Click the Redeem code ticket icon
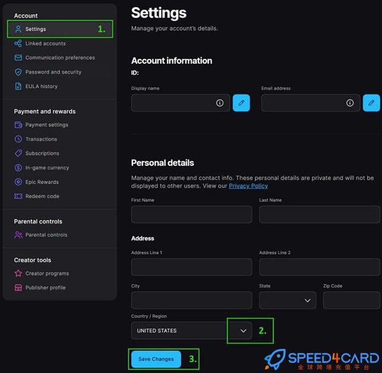Image resolution: width=382 pixels, height=373 pixels. (18, 196)
